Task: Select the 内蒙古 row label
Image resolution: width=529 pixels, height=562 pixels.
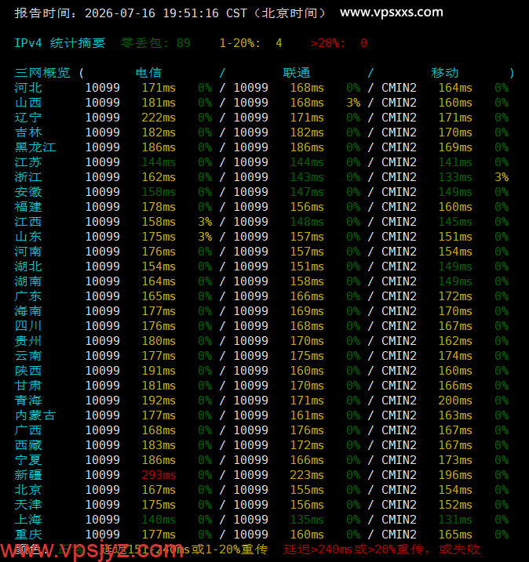Action: (x=35, y=415)
